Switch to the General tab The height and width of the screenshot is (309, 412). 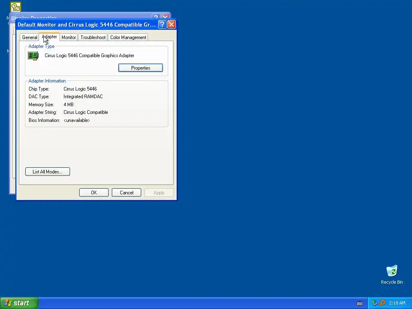(29, 37)
